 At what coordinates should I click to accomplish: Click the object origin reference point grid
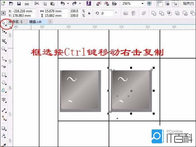point(3,13)
